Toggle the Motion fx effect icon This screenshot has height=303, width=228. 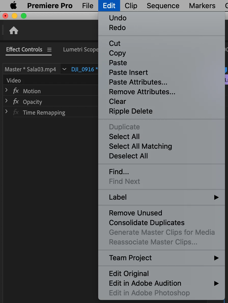(16, 91)
